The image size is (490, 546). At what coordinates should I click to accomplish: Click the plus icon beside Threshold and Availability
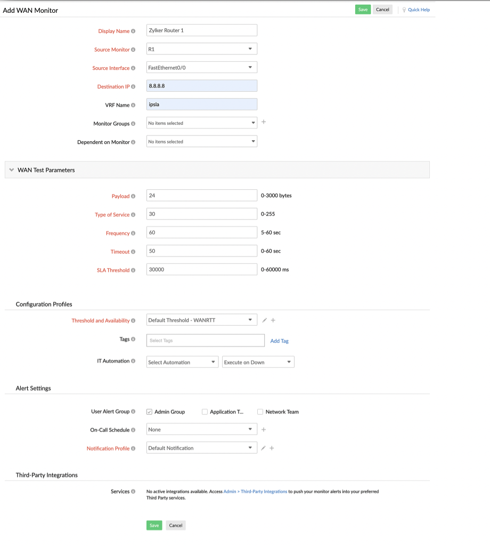273,320
